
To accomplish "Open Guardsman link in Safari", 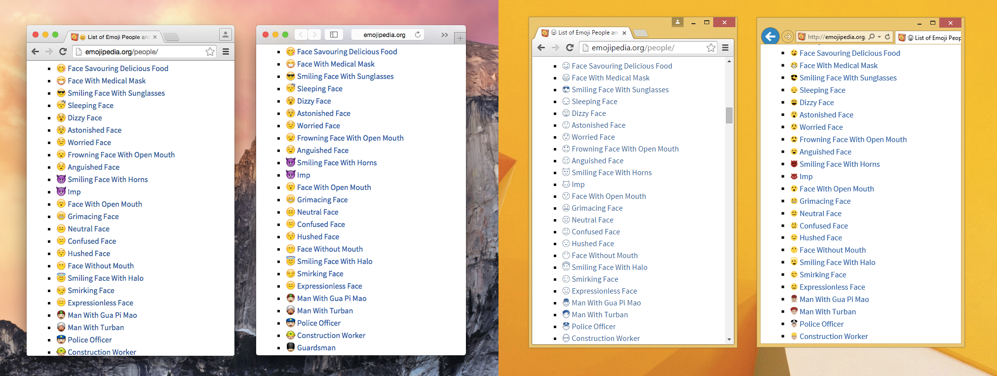I will pos(316,348).
